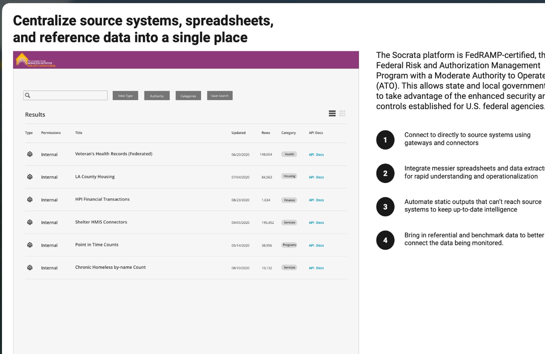This screenshot has width=545, height=354.
Task: Open Point in Time Counts dataset
Action: click(97, 244)
